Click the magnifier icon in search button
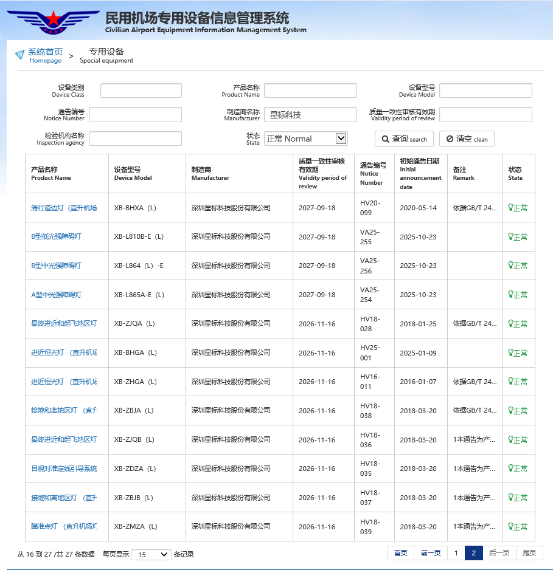The image size is (553, 570). click(385, 139)
